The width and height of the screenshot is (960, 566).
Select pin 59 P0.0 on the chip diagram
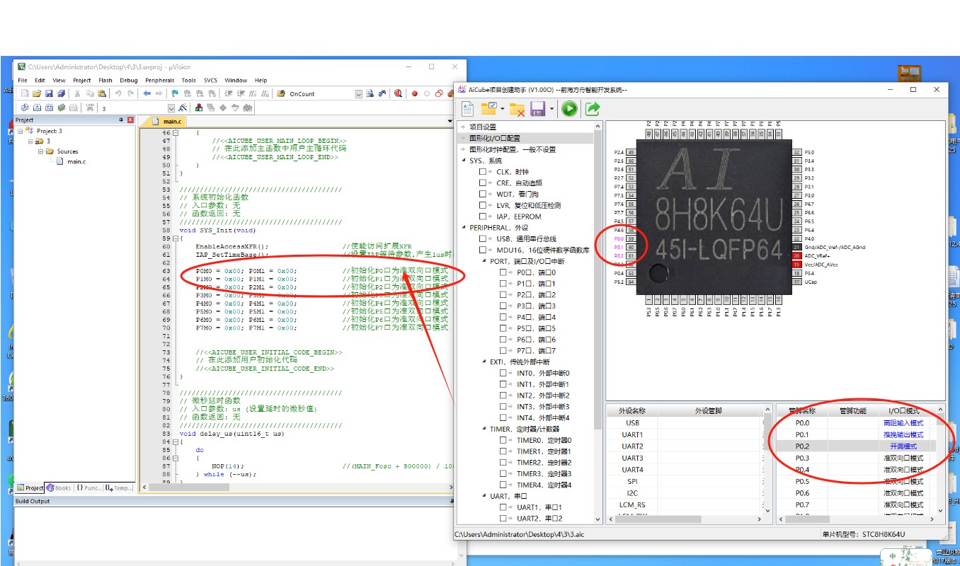(630, 239)
